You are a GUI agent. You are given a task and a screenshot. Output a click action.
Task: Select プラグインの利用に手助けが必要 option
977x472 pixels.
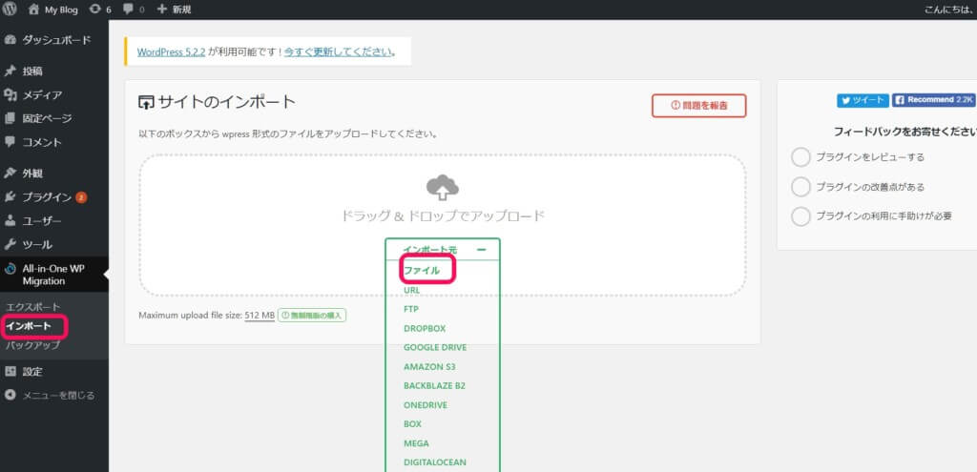tap(801, 216)
